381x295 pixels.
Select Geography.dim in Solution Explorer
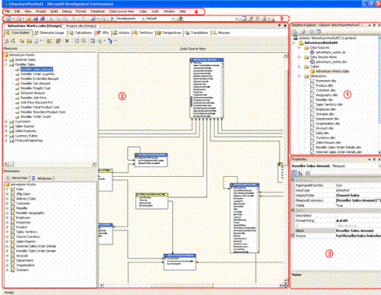(326, 95)
